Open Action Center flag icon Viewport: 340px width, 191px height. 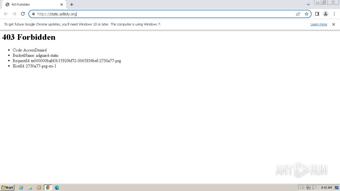[315, 188]
